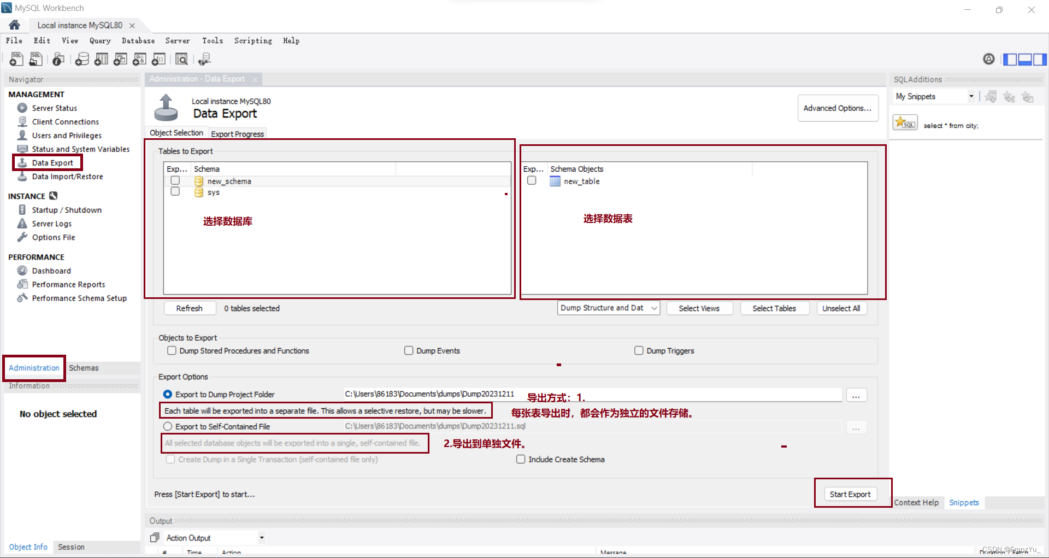The image size is (1049, 558).
Task: Open an SQL script file icon
Action: pyautogui.click(x=36, y=59)
